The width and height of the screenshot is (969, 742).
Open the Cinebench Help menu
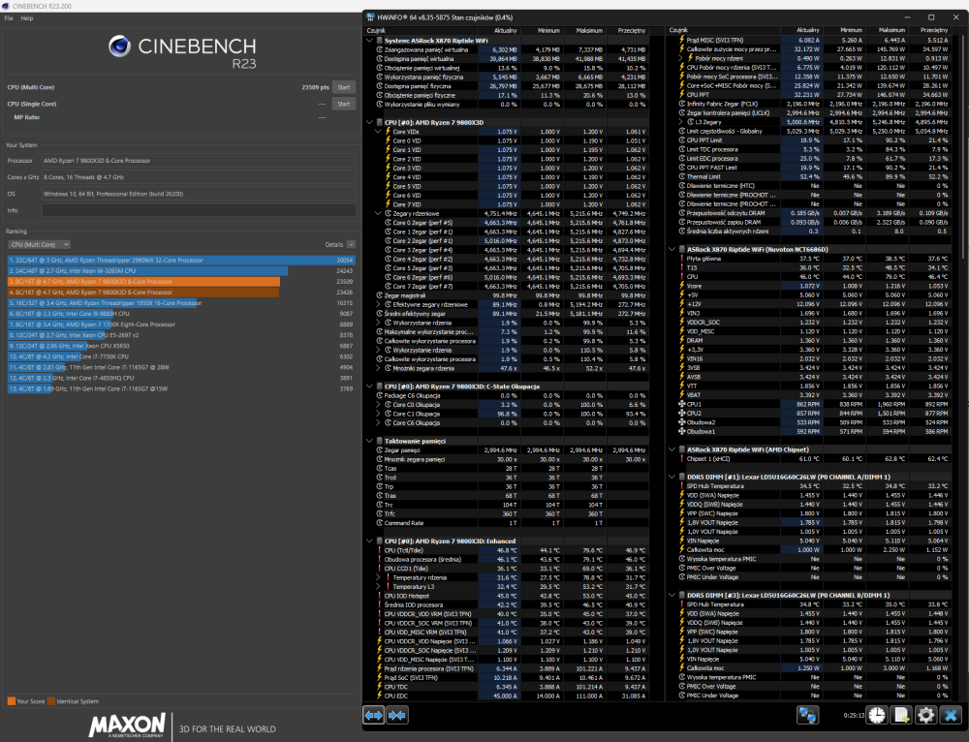(26, 18)
